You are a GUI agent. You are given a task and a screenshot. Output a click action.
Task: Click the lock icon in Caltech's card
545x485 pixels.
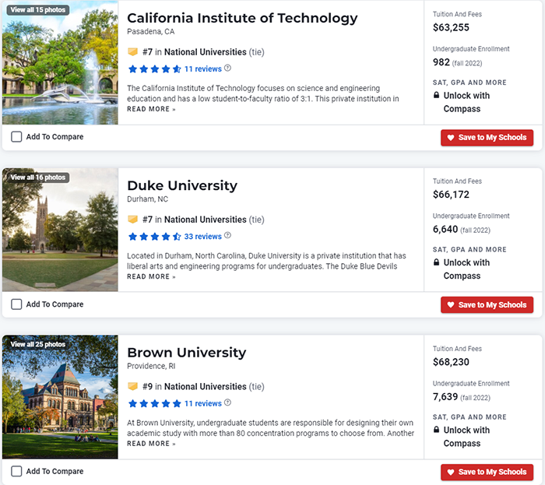(x=437, y=97)
